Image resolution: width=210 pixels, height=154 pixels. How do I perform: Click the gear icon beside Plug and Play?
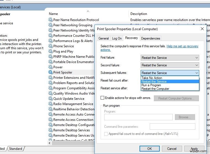[x=50, y=51]
